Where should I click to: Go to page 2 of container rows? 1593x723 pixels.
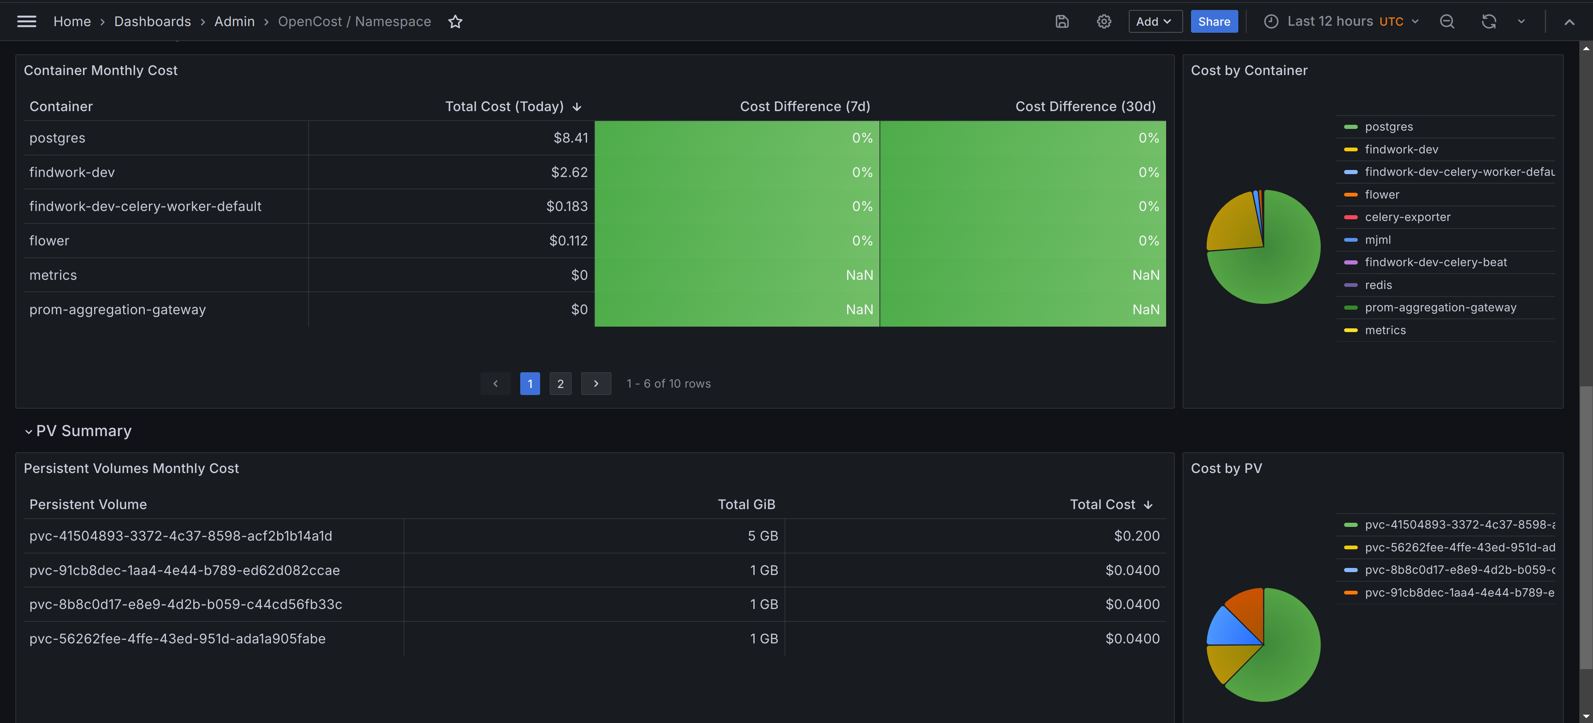pyautogui.click(x=560, y=384)
